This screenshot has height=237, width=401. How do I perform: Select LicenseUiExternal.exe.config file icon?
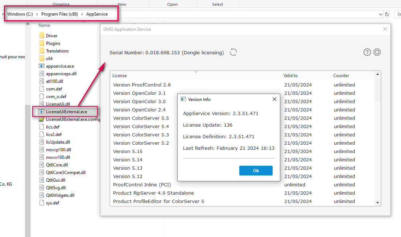click(x=42, y=119)
